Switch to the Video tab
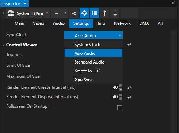179x133 pixels. 39,23
